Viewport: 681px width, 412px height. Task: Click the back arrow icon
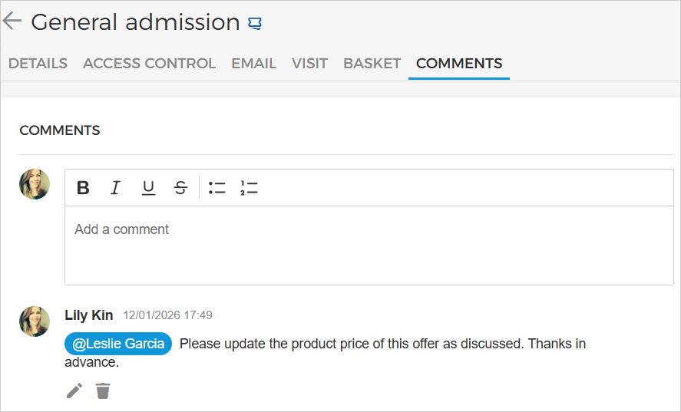pyautogui.click(x=12, y=21)
